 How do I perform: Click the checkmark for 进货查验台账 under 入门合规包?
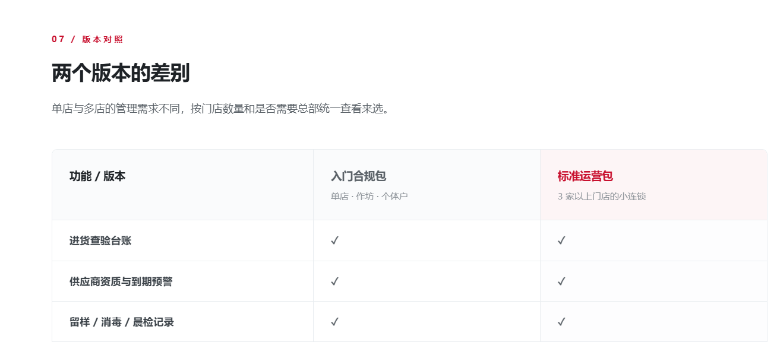(x=334, y=240)
